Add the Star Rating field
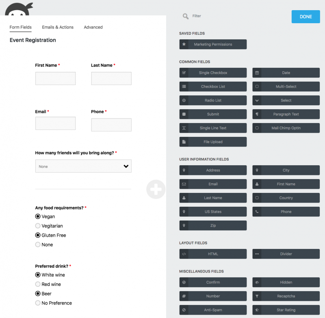This screenshot has height=318, width=325. coord(286,310)
